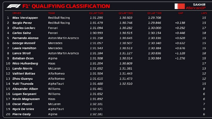Click the QUALIFYING CLASSIFICATION title
The image size is (212, 119).
tap(71, 6)
